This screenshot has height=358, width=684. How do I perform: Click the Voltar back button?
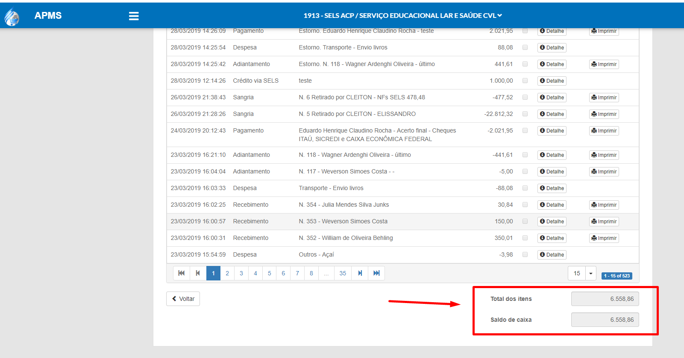(183, 299)
